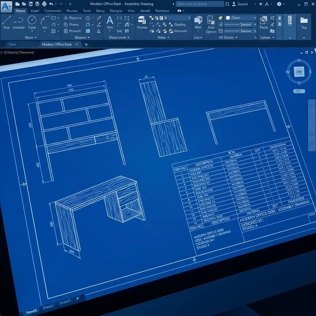Pick the large Text tool icon
316x316 pixels.
pyautogui.click(x=110, y=21)
